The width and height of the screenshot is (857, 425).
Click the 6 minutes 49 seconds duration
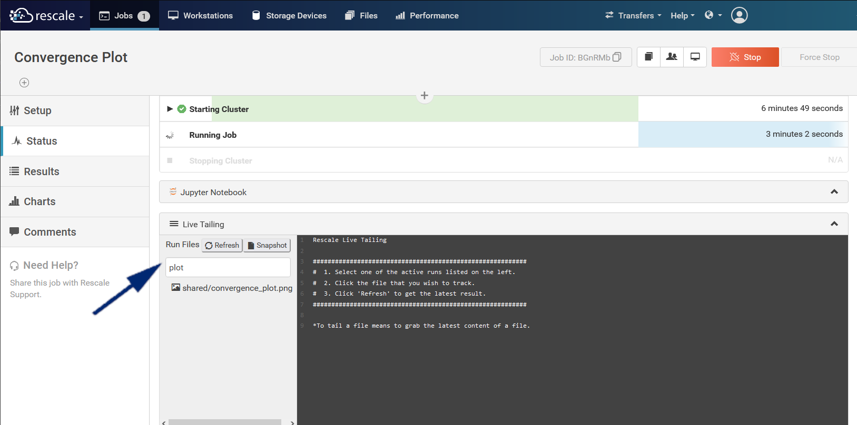(802, 108)
